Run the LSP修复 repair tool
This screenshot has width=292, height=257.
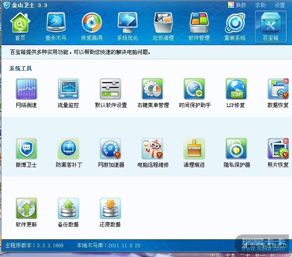click(236, 93)
